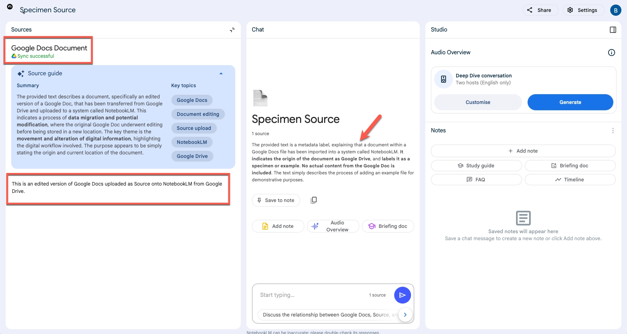Select the Document editing key topic chip
This screenshot has width=627, height=334.
pyautogui.click(x=198, y=114)
